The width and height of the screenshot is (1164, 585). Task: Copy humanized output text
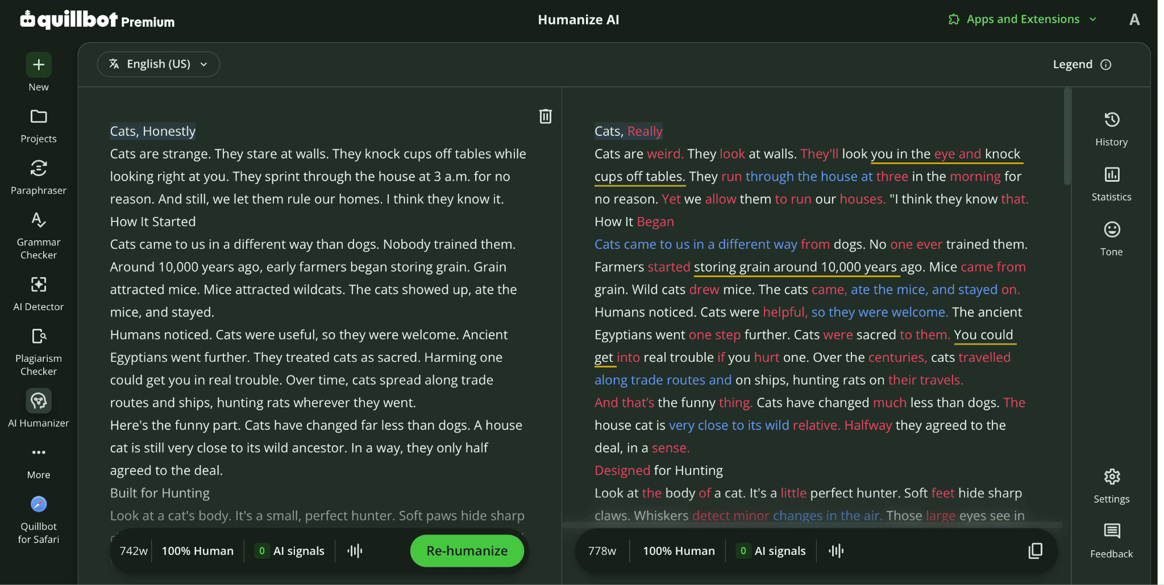[x=1036, y=550]
